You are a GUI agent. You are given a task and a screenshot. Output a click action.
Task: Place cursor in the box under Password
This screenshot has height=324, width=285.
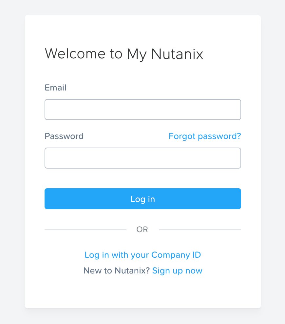pos(142,158)
